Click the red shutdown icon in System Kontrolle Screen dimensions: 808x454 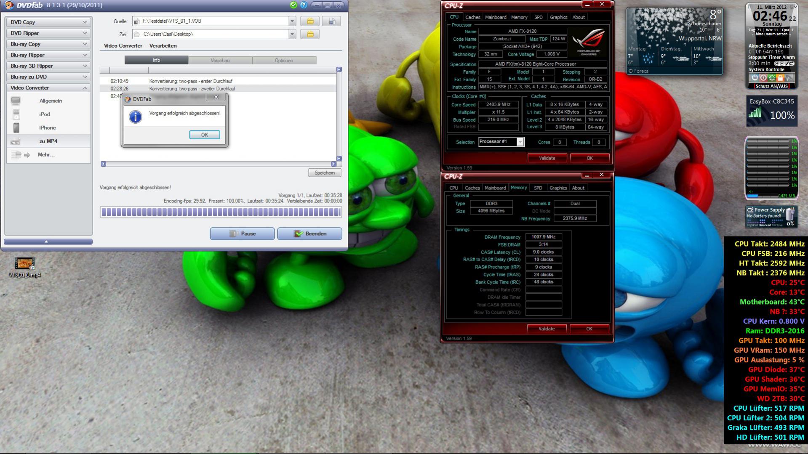pyautogui.click(x=763, y=78)
